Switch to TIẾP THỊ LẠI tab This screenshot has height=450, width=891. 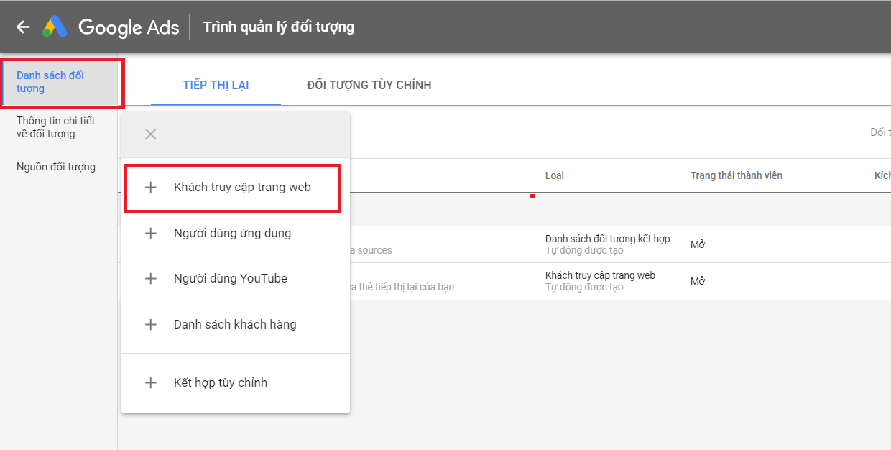tap(216, 86)
